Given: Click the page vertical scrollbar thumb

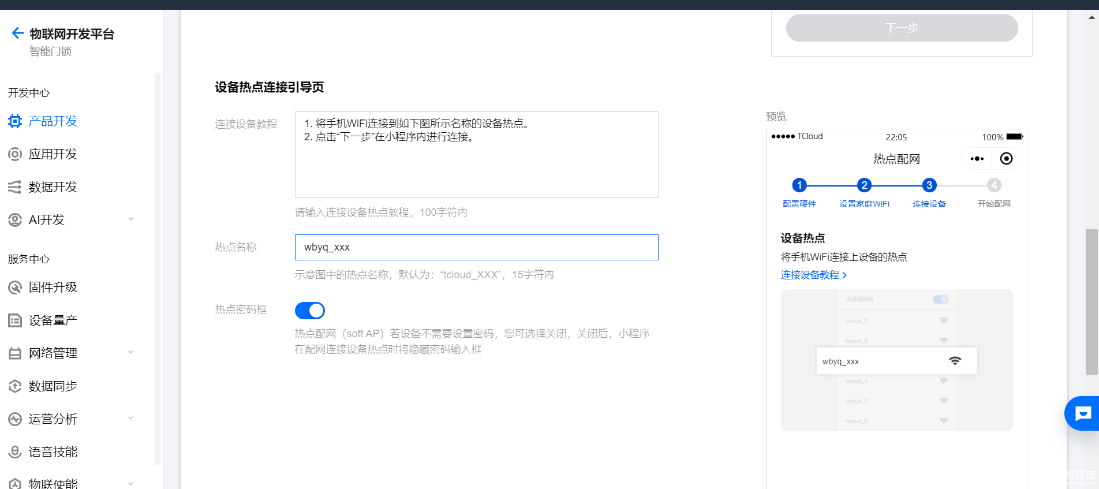Looking at the screenshot, I should 1091,301.
